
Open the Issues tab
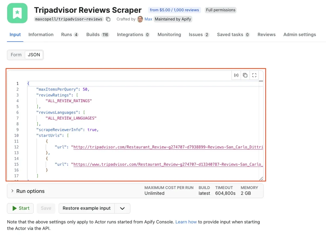coord(199,35)
